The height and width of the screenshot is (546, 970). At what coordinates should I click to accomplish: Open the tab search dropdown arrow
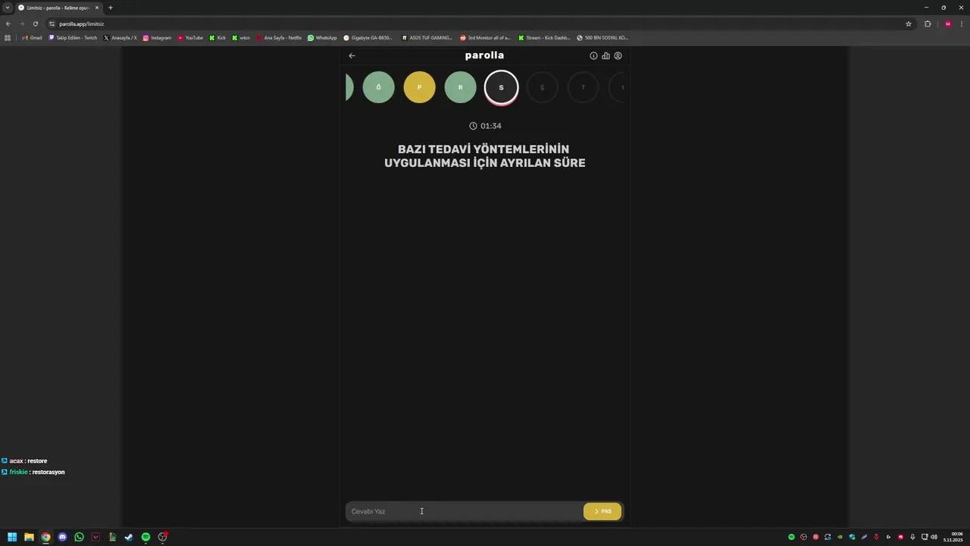tap(8, 8)
